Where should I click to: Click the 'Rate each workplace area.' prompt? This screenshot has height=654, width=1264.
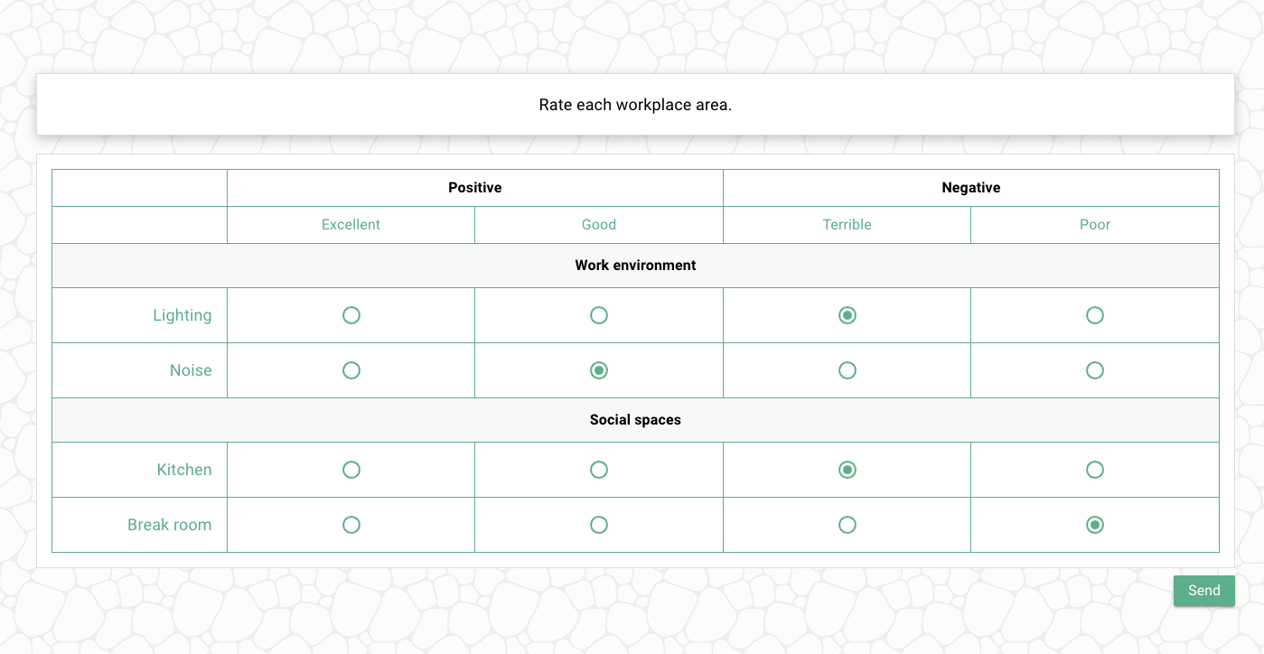[x=635, y=105]
